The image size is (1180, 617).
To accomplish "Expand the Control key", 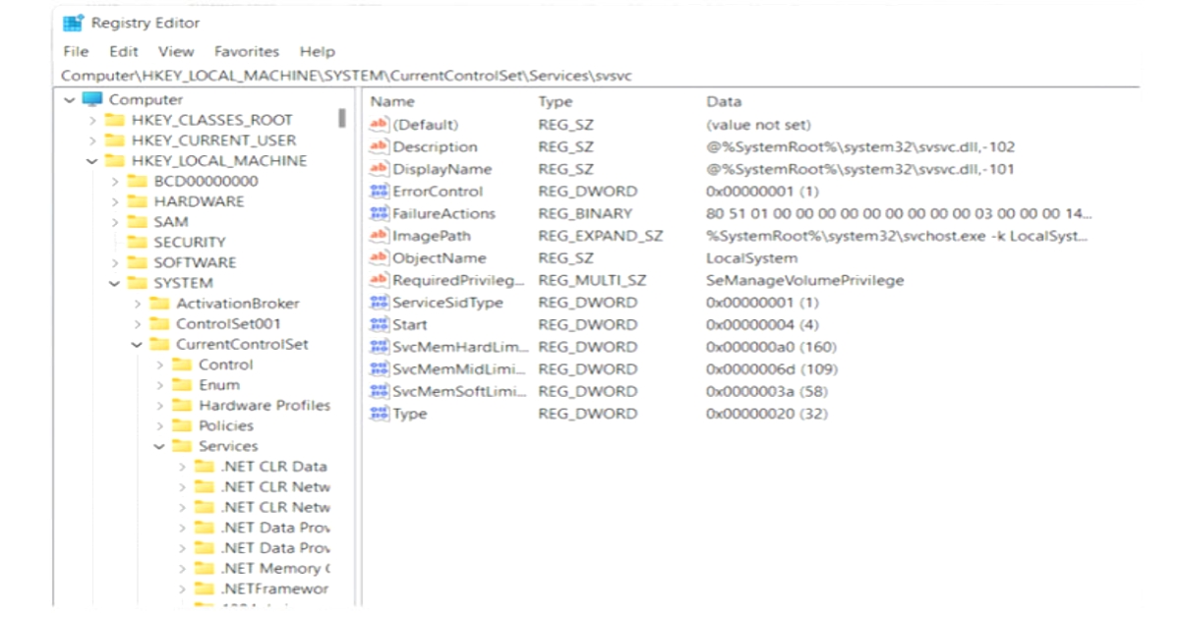I will pos(159,365).
